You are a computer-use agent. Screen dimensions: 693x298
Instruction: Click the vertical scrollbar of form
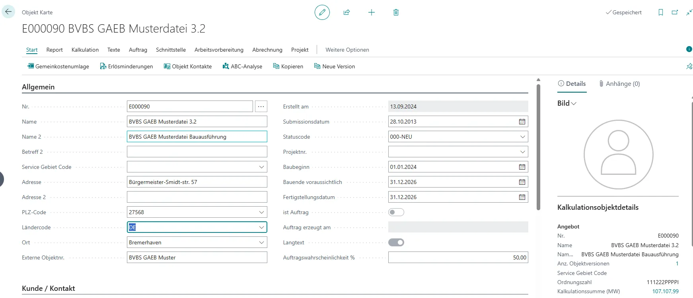[538, 147]
